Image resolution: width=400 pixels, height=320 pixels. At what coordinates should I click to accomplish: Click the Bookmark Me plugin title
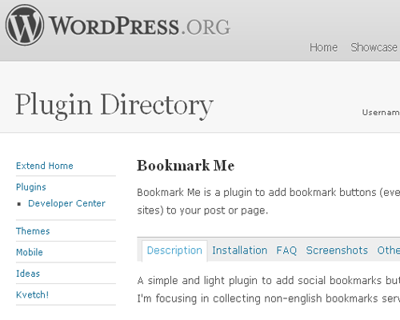coord(186,166)
